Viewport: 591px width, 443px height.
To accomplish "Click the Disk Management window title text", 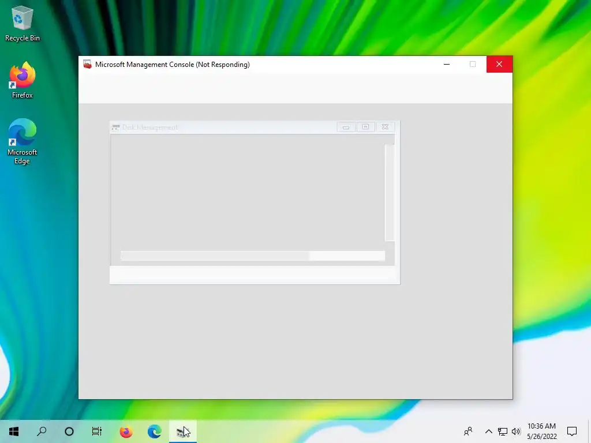I will tap(149, 127).
